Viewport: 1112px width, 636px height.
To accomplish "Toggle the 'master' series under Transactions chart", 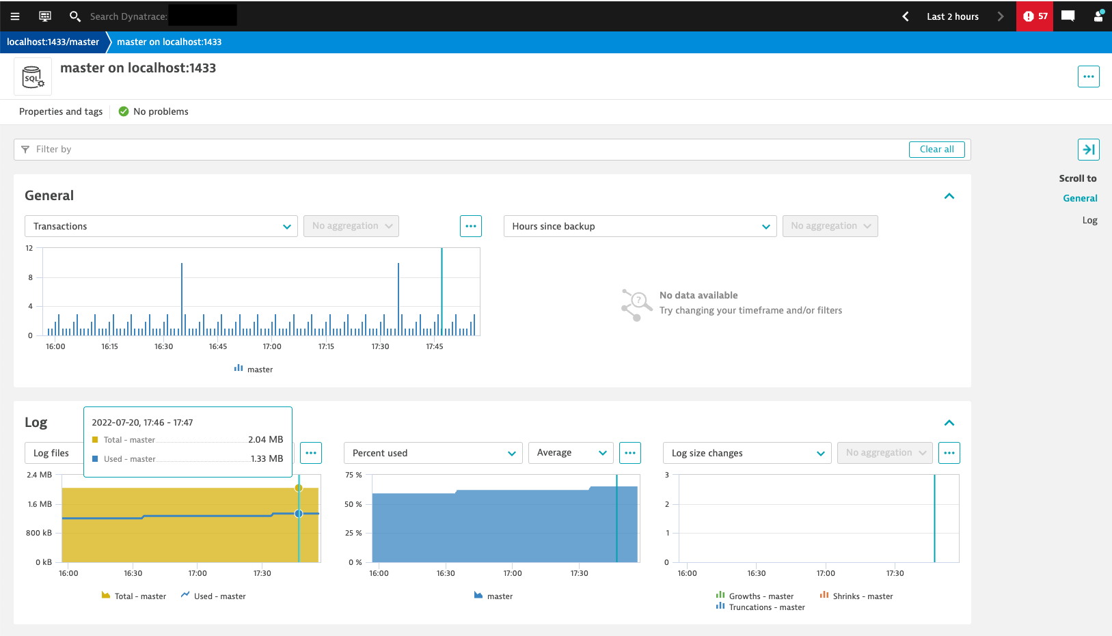I will [253, 369].
